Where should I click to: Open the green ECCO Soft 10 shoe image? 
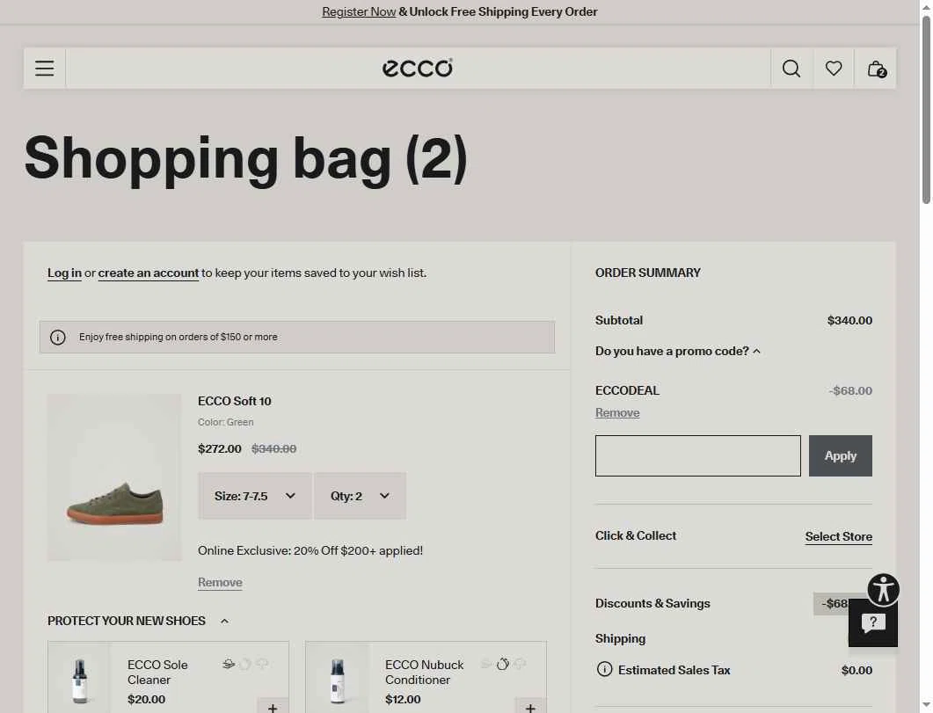115,477
